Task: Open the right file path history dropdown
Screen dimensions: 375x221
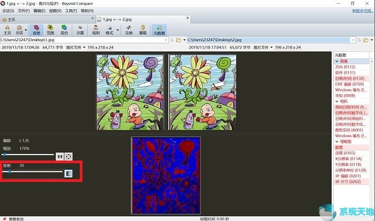Action: pyautogui.click(x=353, y=40)
